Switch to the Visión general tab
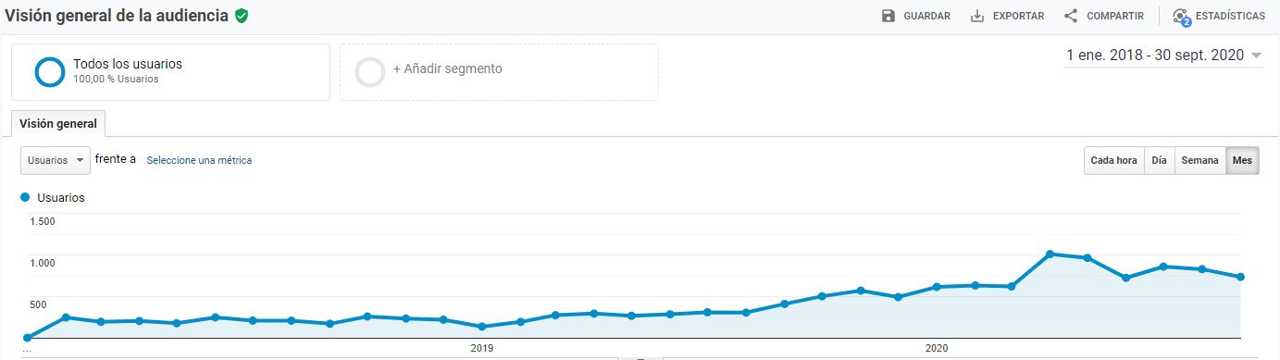This screenshot has height=360, width=1280. 58,123
